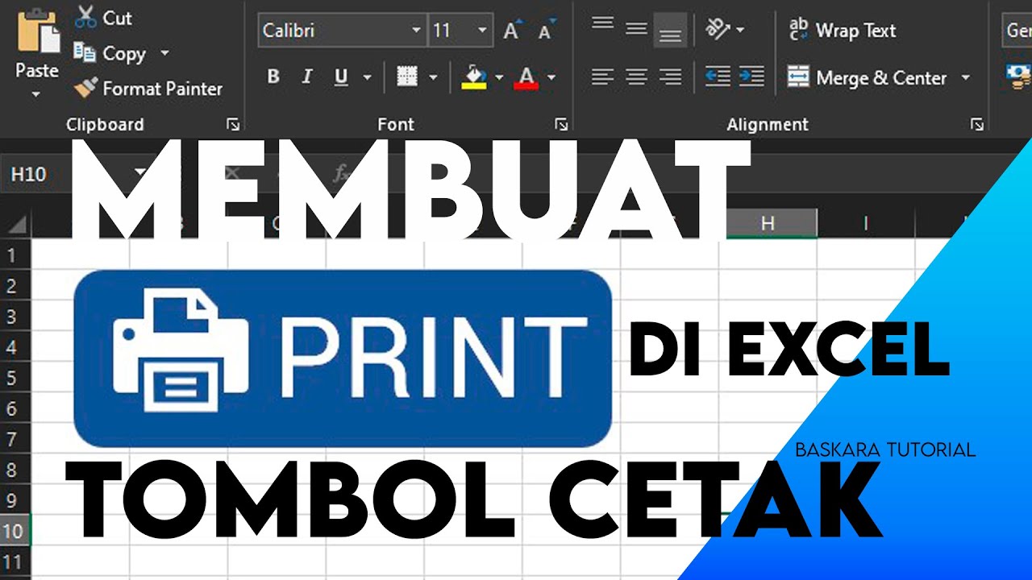Viewport: 1032px width, 580px height.
Task: Open the font size dropdown arrow
Action: 482,31
